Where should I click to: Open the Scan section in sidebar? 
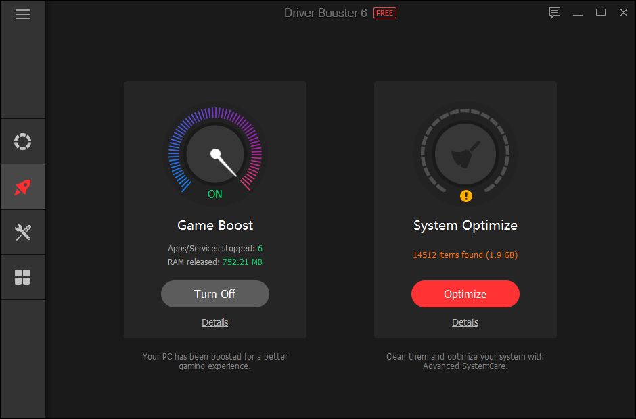[x=23, y=141]
